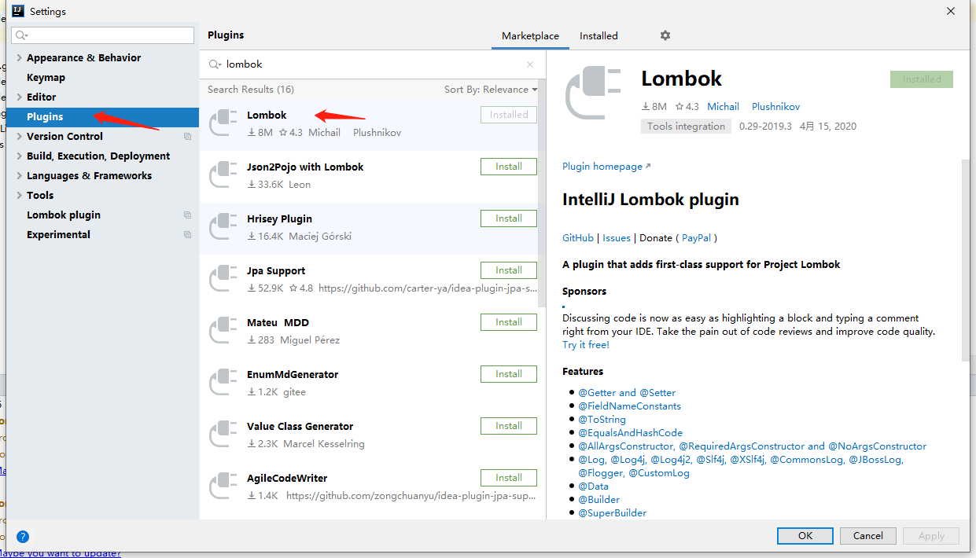Image resolution: width=976 pixels, height=558 pixels.
Task: Click the plugin list vertical scrollbar
Action: coord(541,193)
